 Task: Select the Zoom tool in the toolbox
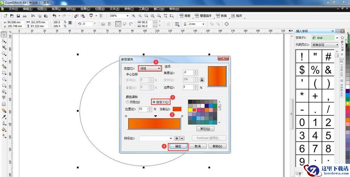click(x=4, y=54)
